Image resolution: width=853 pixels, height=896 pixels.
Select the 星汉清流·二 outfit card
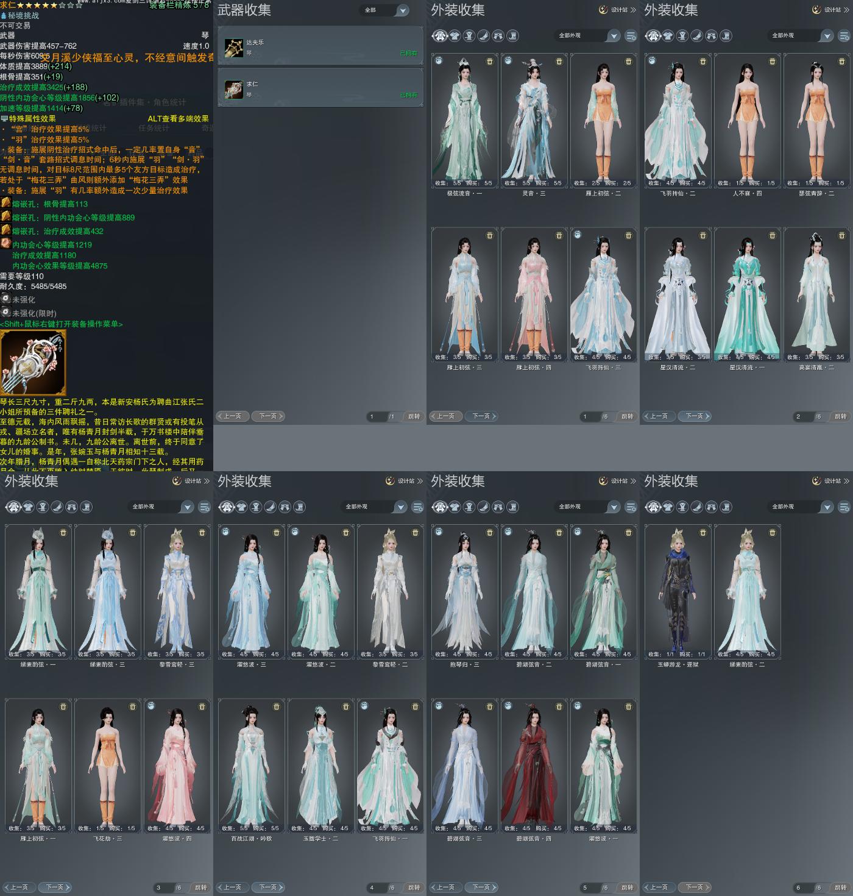click(x=678, y=294)
